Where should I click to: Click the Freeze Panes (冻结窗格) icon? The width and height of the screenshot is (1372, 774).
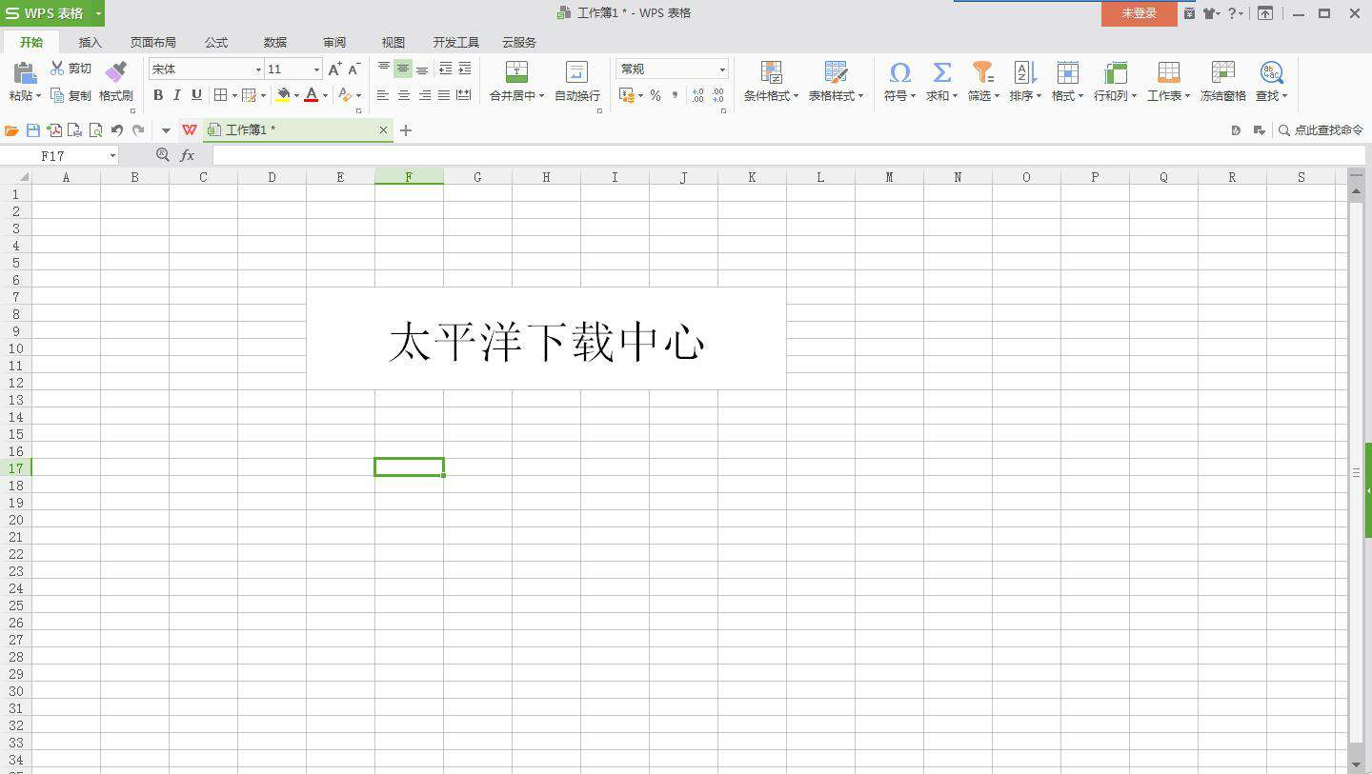1222,72
